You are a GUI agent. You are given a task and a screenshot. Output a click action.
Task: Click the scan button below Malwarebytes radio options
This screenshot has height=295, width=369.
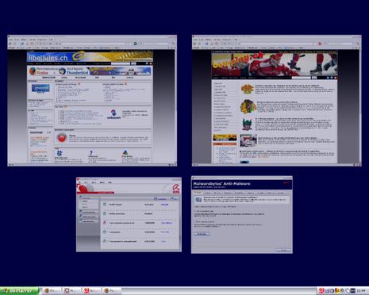click(x=202, y=234)
